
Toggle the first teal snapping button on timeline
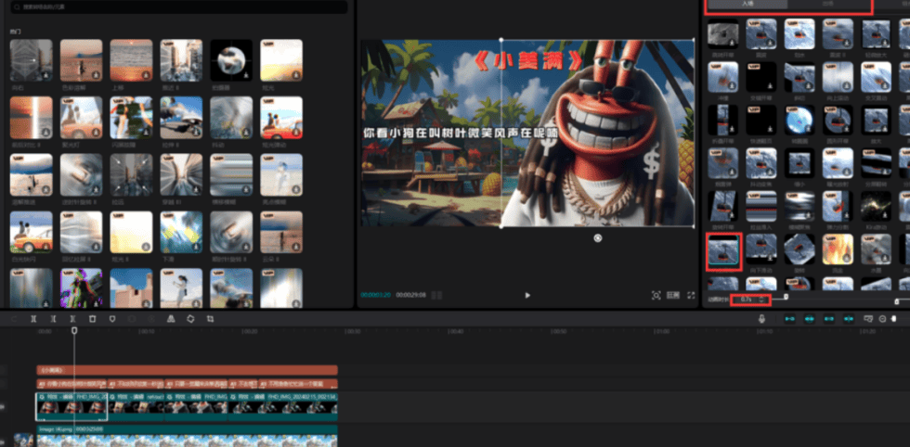pyautogui.click(x=790, y=319)
